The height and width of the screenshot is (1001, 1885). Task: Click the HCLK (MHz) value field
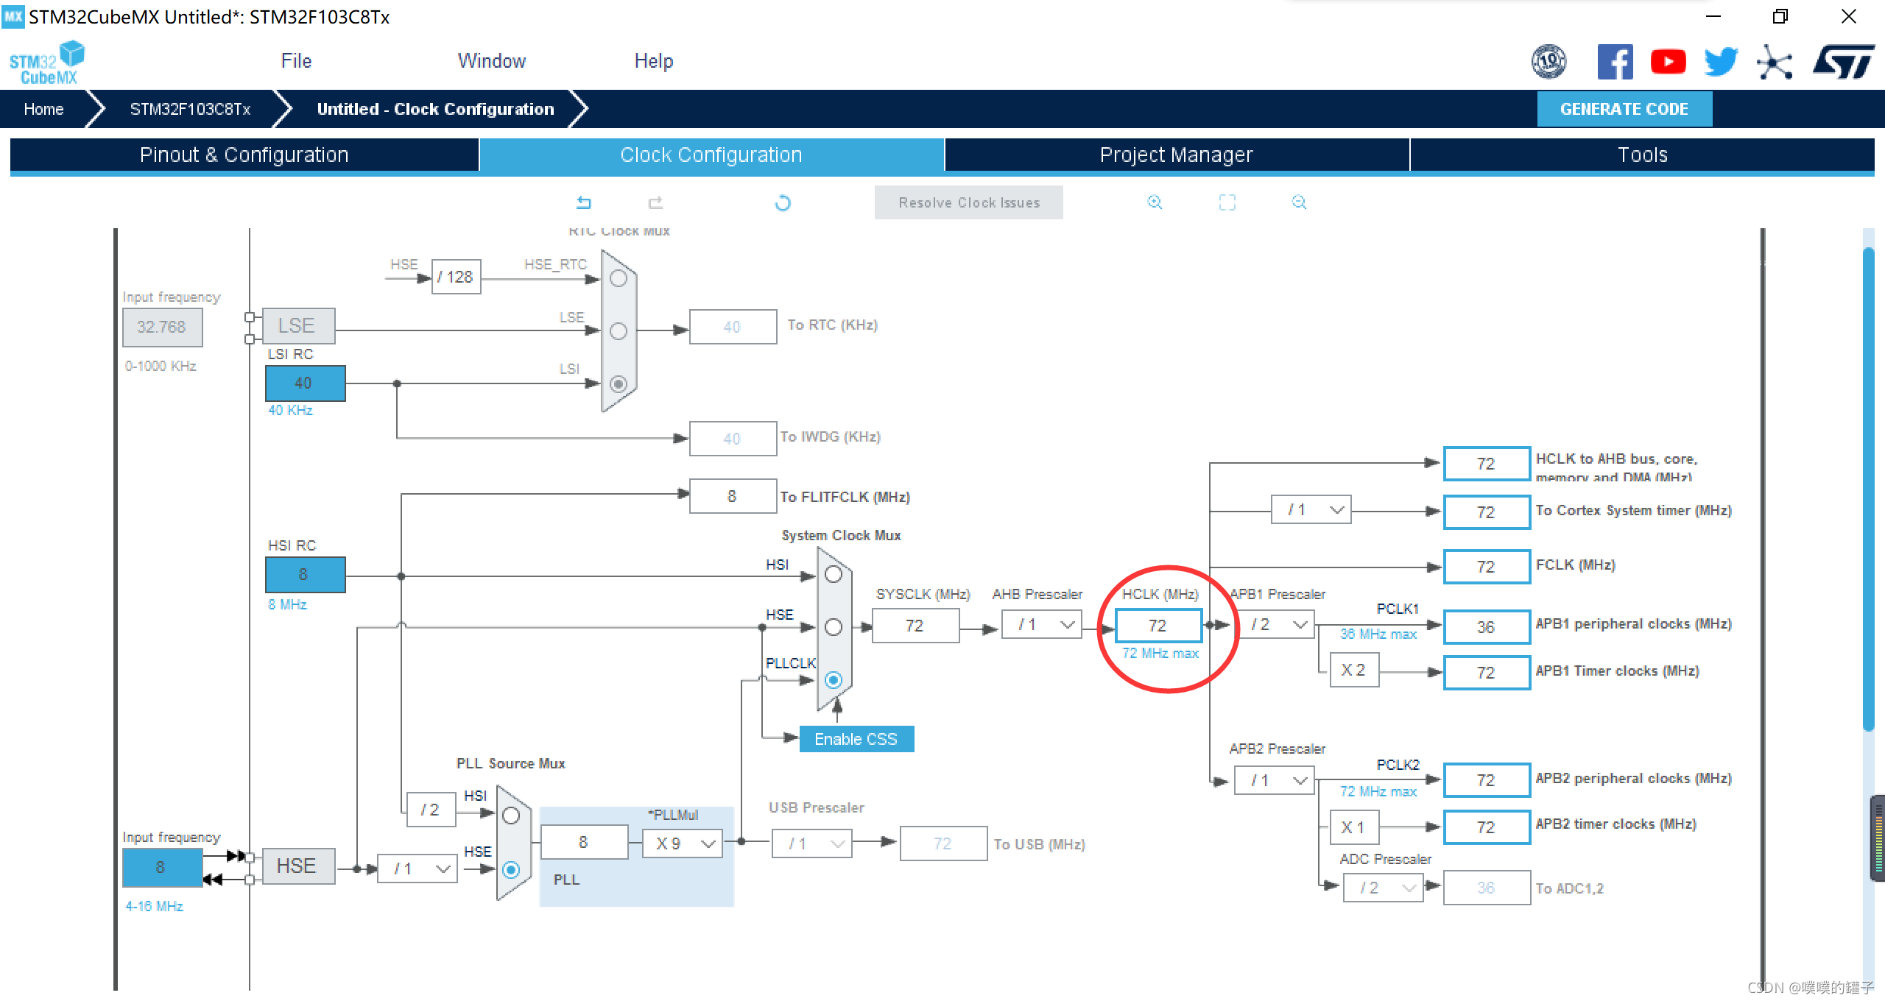1158,626
